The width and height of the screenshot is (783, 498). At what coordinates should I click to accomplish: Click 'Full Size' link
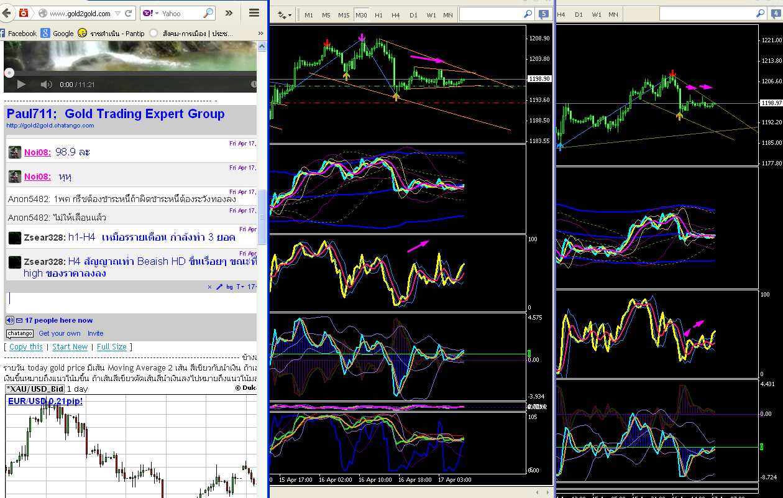pyautogui.click(x=112, y=347)
